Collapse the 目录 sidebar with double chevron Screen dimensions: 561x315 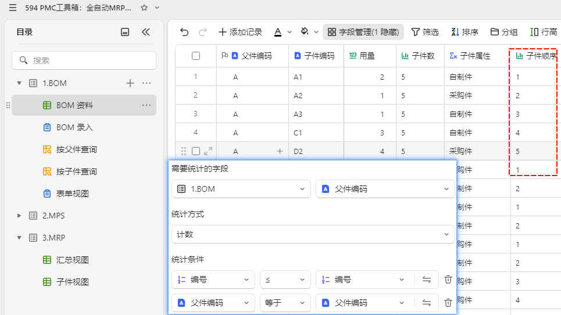tap(145, 32)
